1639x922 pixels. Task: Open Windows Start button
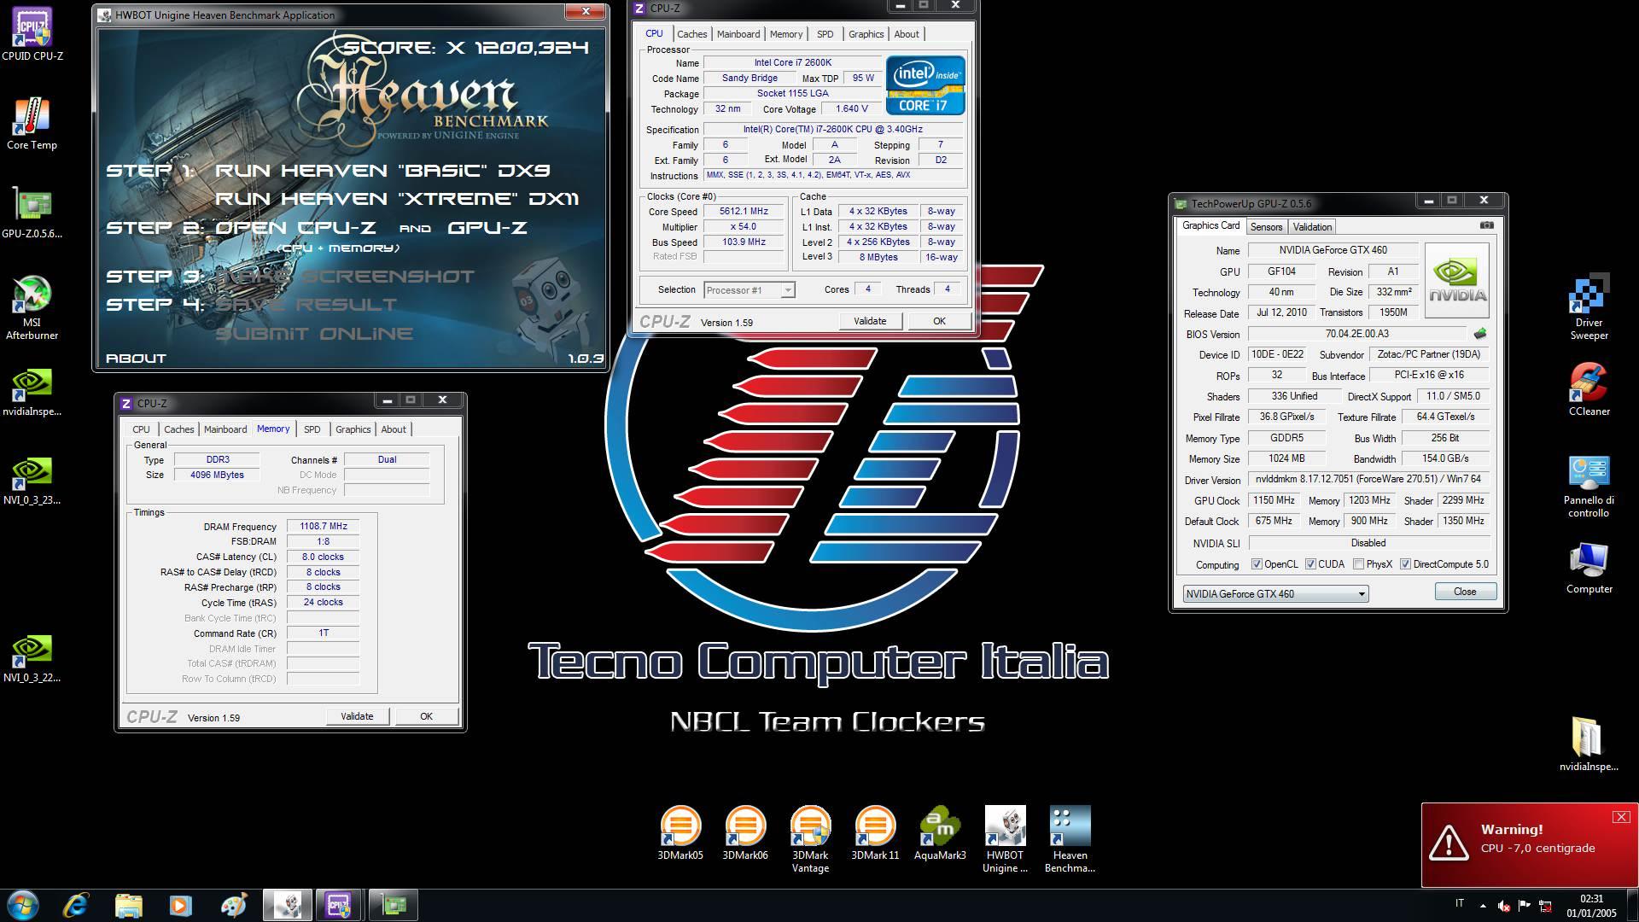pyautogui.click(x=23, y=905)
